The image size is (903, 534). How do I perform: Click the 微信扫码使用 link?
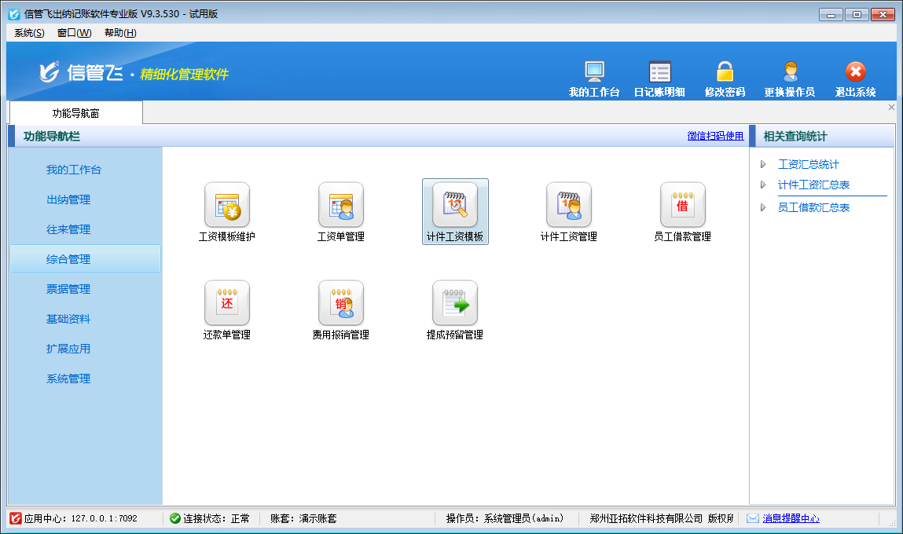coord(715,136)
